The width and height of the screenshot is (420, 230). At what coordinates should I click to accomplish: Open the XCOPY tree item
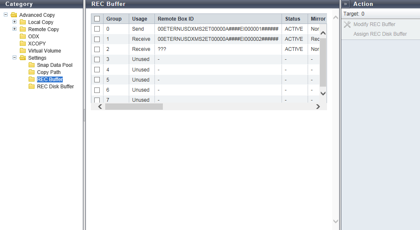click(x=37, y=44)
